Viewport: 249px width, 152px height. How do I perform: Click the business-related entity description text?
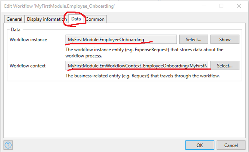142,76
